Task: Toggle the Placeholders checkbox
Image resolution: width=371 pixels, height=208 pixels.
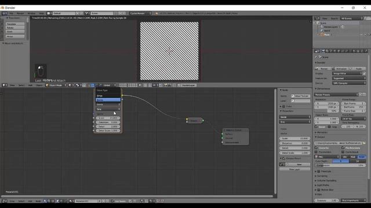Action: pyautogui.click(x=316, y=152)
